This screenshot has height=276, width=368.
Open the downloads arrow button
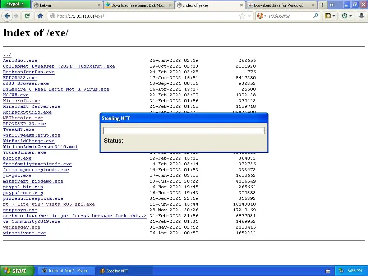click(362, 16)
